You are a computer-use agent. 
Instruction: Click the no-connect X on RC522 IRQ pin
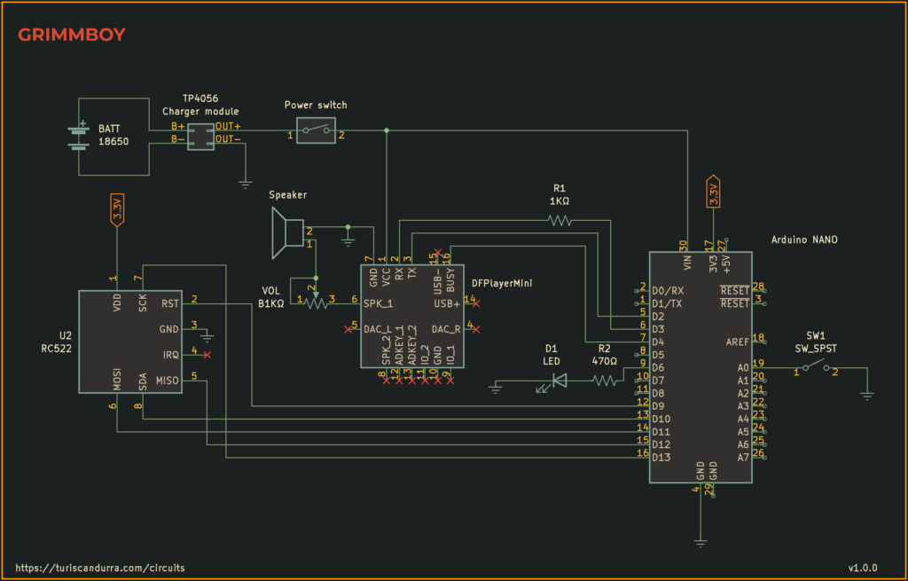point(207,355)
